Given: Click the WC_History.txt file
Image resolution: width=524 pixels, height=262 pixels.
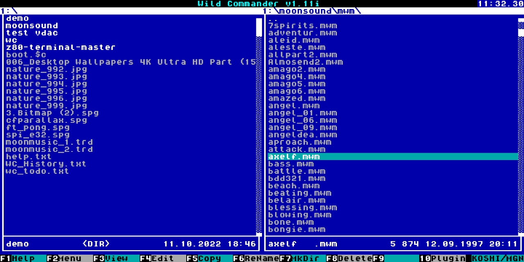Looking at the screenshot, I should (46, 164).
